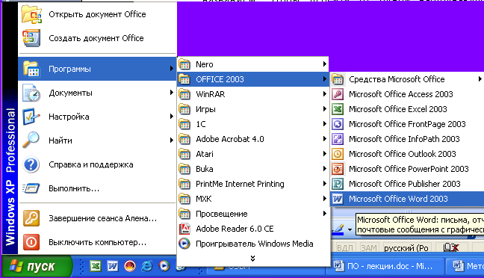Click the Outlook 2003 clock icon
Image resolution: width=484 pixels, height=278 pixels.
click(x=338, y=154)
